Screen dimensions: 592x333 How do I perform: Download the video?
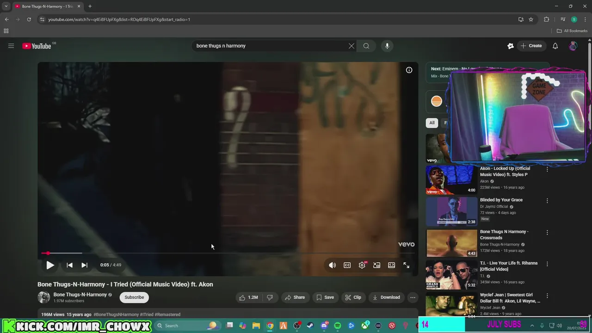click(x=386, y=297)
